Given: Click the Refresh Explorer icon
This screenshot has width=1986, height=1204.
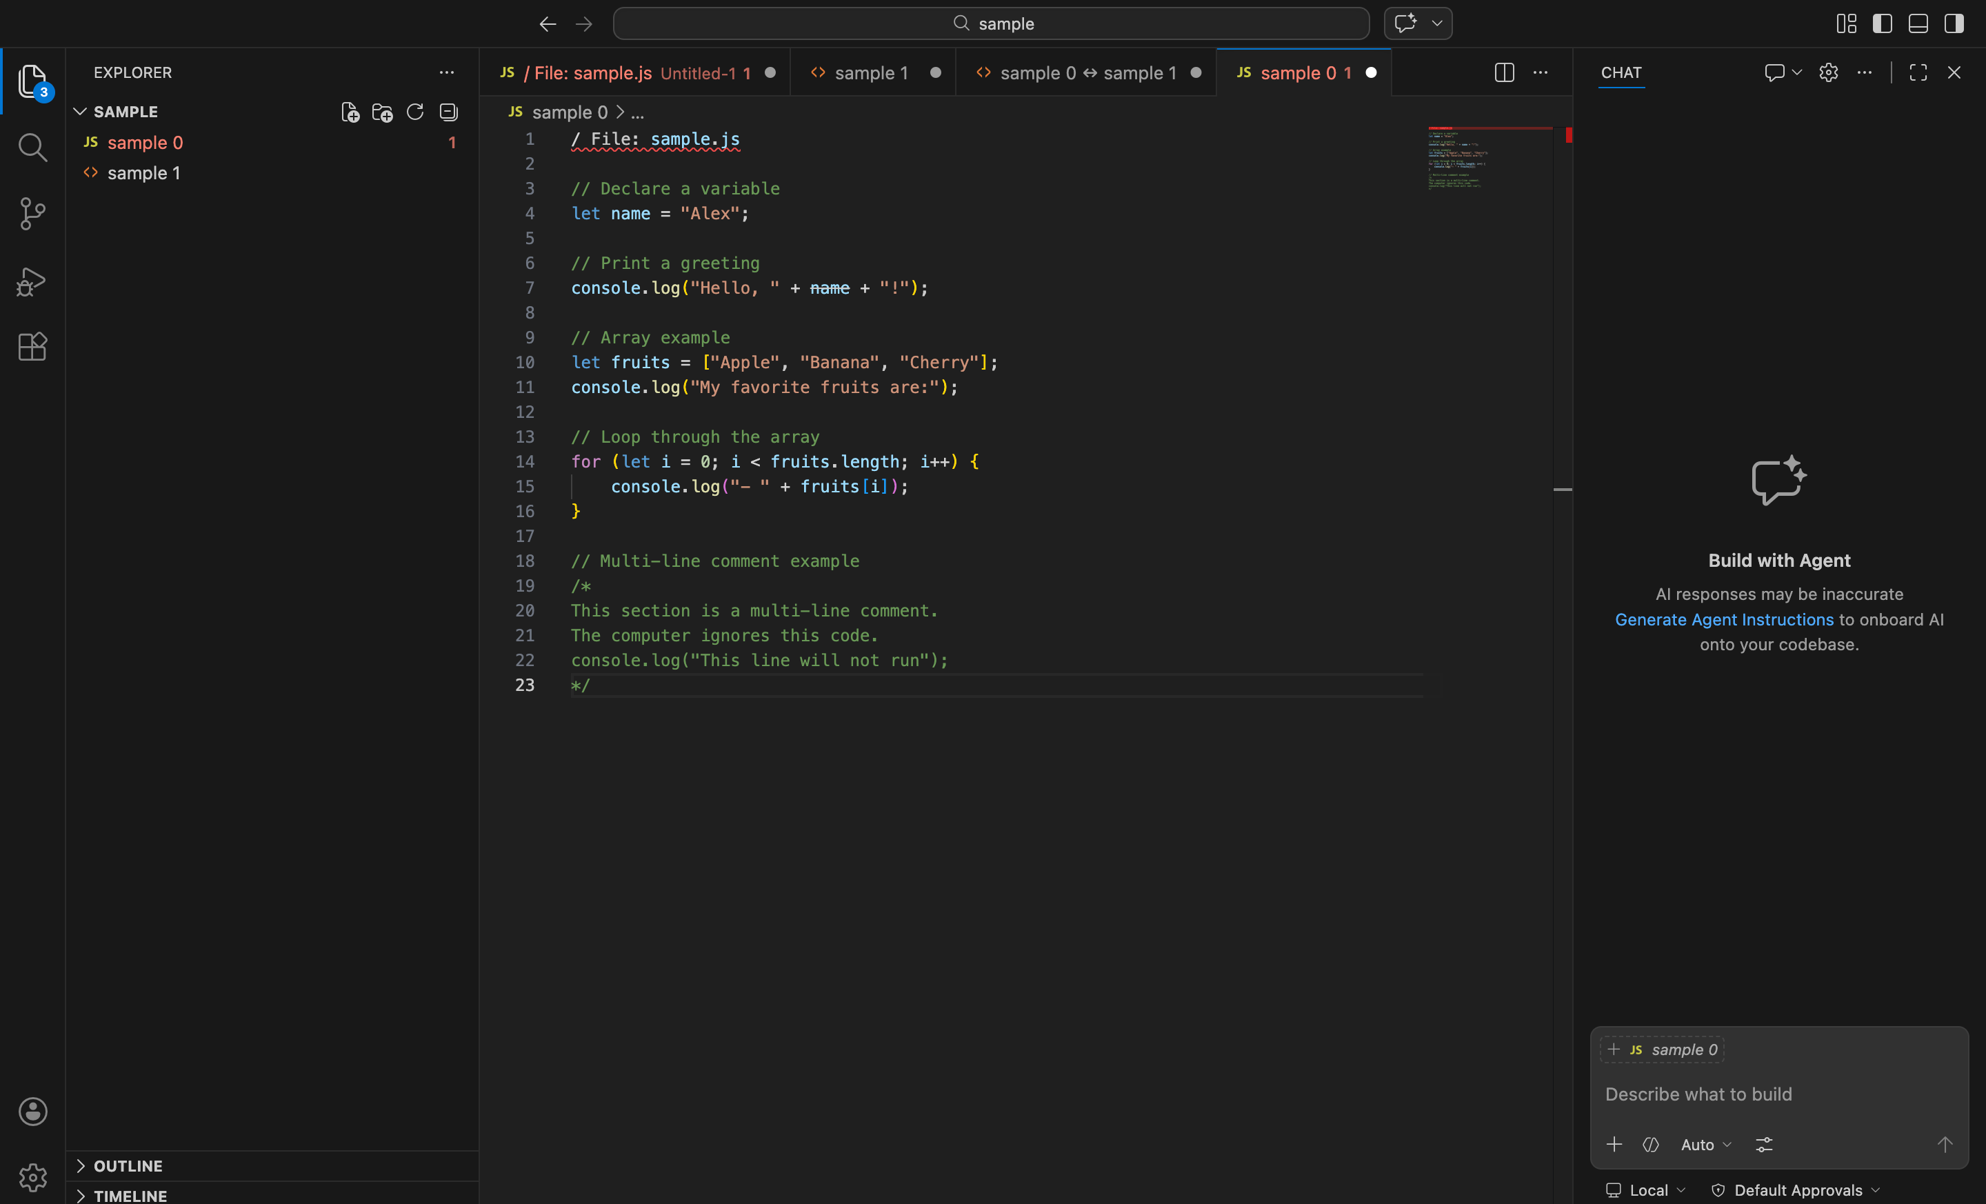Looking at the screenshot, I should (x=415, y=112).
